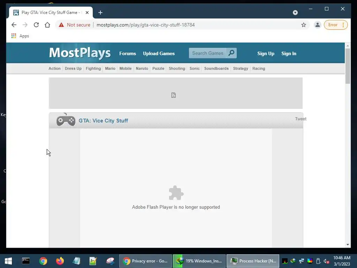Select the Shooting category
Screen dimensions: 357x268
tap(177, 68)
